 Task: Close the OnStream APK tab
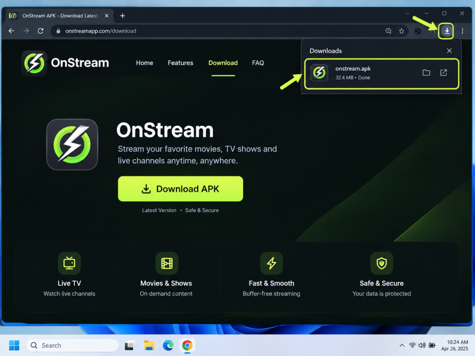(x=107, y=16)
